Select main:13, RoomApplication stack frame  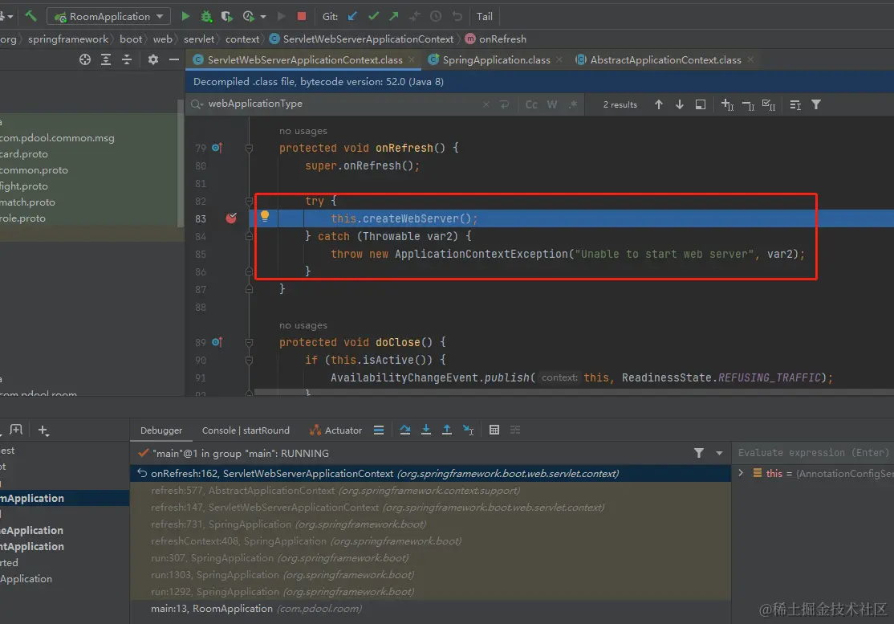212,609
